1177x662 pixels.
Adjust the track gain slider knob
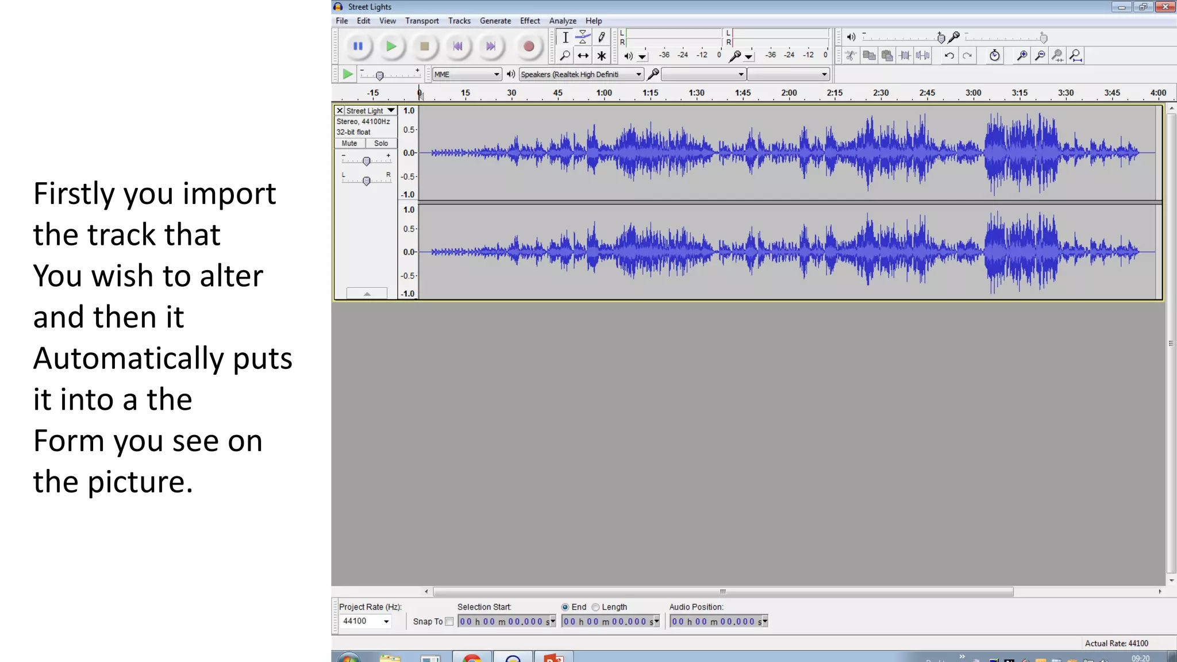366,161
